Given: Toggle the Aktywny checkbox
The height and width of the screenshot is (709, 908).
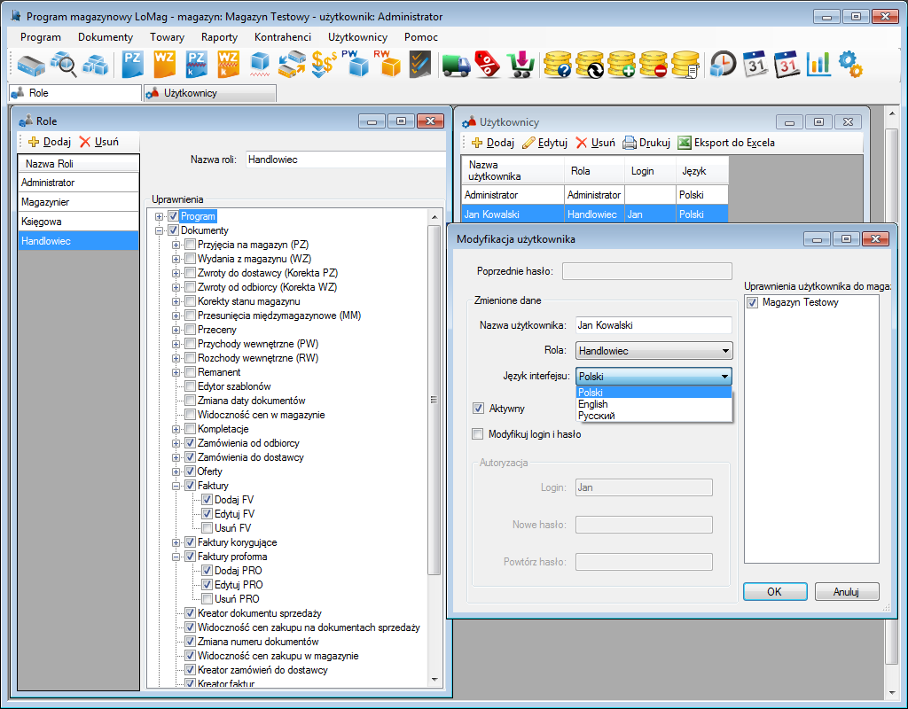Looking at the screenshot, I should coord(479,409).
